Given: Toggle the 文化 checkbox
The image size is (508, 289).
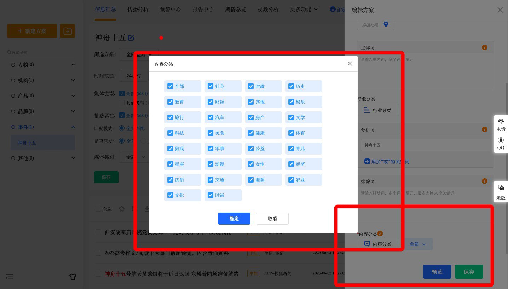Looking at the screenshot, I should [x=170, y=195].
